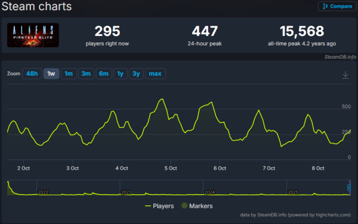358x224 pixels.
Task: Click the 2025 marker in navigator timeline
Action: point(293,192)
